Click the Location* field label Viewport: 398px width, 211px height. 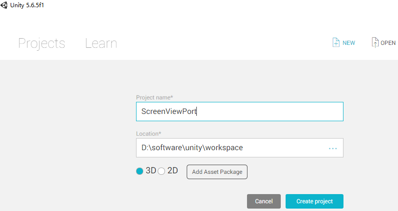[149, 134]
